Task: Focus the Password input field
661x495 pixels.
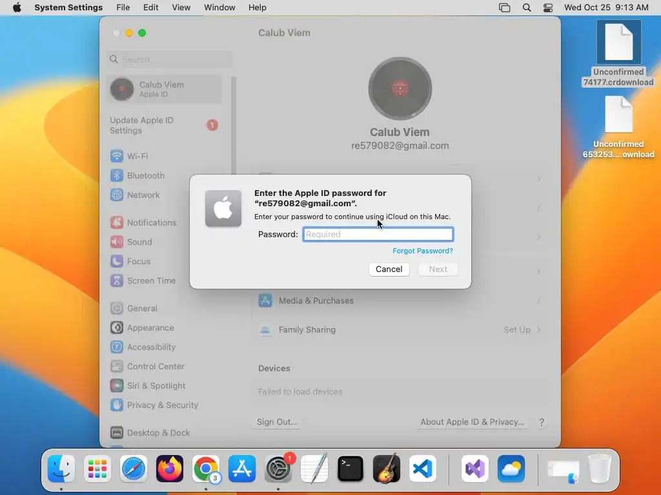Action: [x=378, y=235]
